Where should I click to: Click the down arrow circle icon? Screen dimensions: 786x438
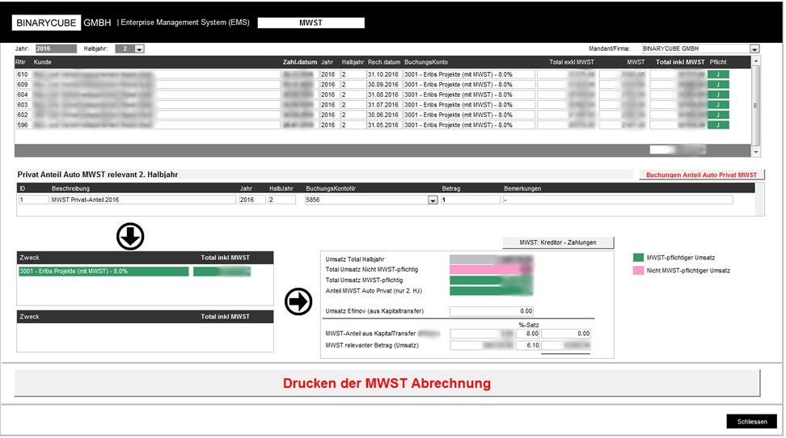tap(130, 236)
